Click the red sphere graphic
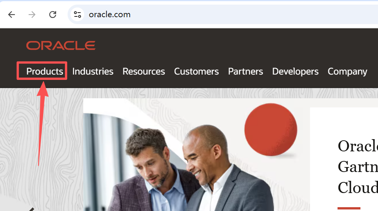The width and height of the screenshot is (378, 211). (271, 130)
